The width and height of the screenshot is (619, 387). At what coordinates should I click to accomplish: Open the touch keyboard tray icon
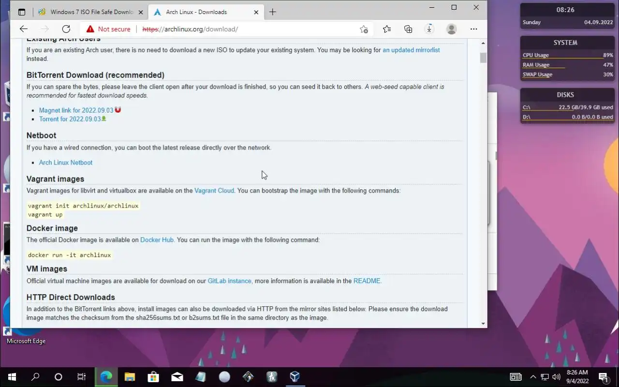[516, 377]
